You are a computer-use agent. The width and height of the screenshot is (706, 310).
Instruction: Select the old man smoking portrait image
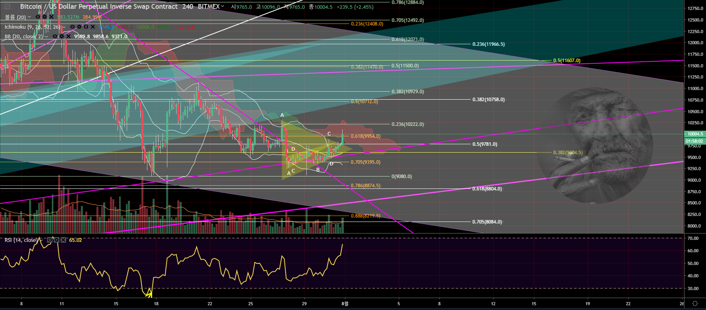(595, 145)
